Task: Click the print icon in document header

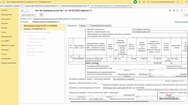Action: coord(174,10)
